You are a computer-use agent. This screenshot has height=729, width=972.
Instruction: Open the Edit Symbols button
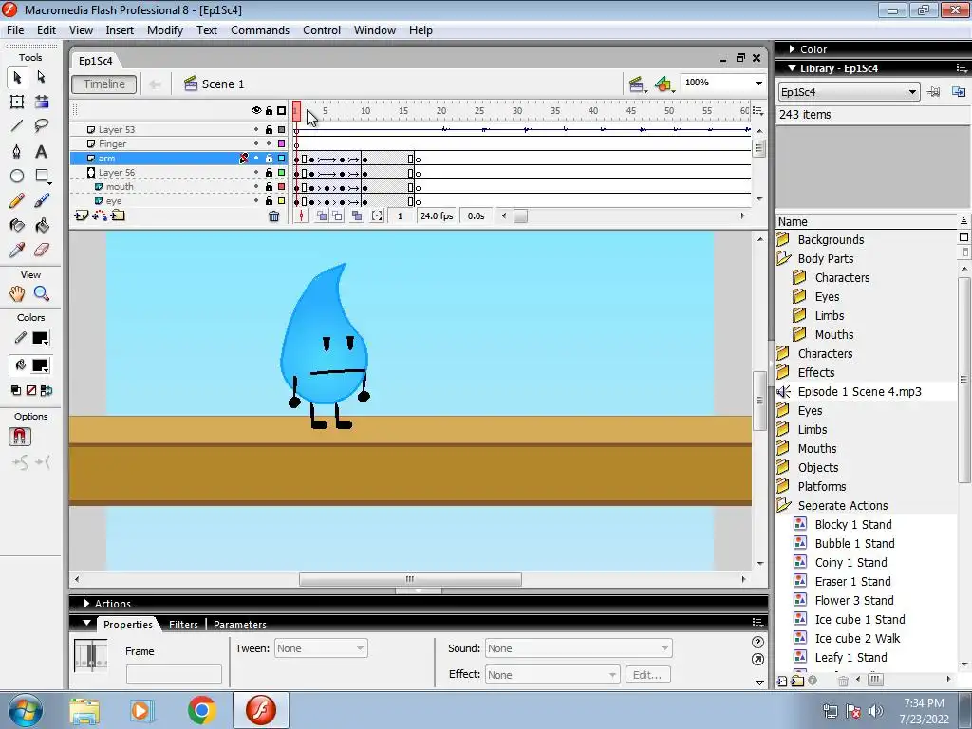tap(664, 84)
